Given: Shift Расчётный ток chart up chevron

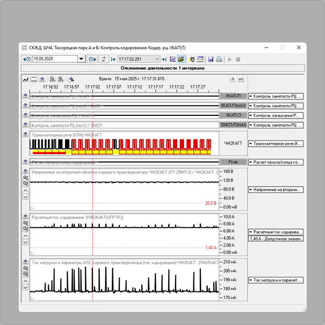Looking at the screenshot, I should [x=26, y=236].
